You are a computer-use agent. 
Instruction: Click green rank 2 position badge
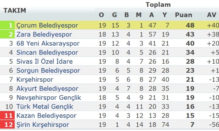pyautogui.click(x=7, y=34)
